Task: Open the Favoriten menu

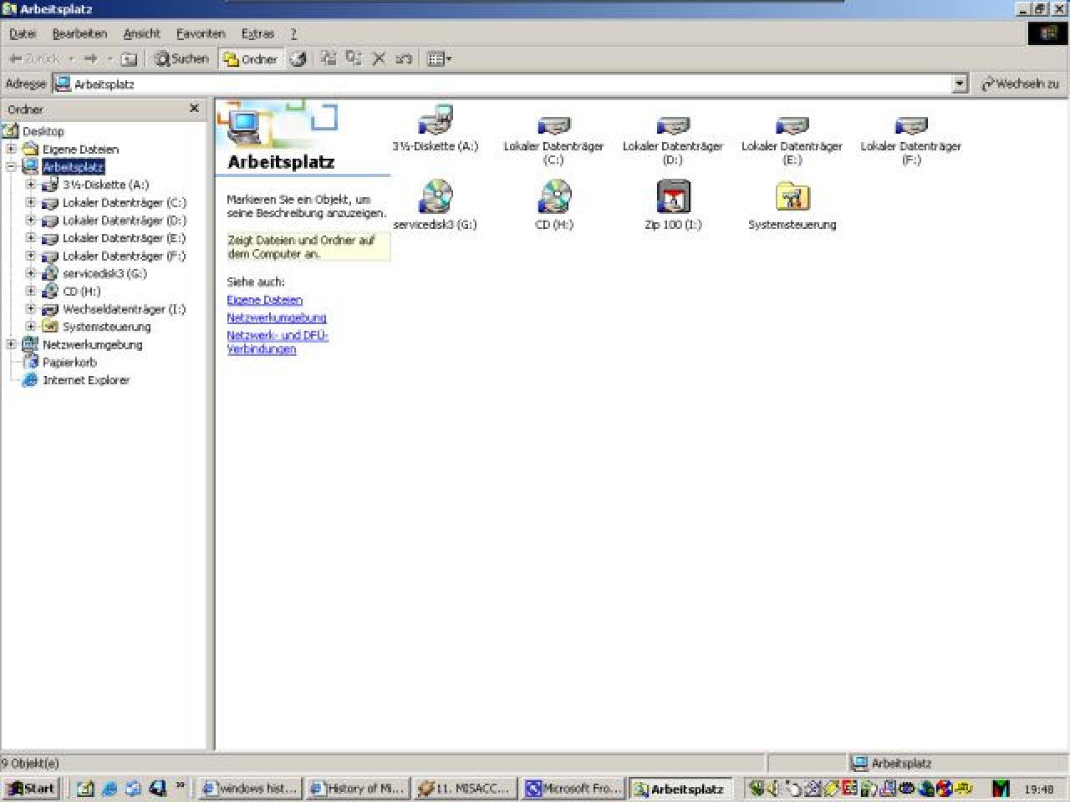Action: tap(201, 33)
